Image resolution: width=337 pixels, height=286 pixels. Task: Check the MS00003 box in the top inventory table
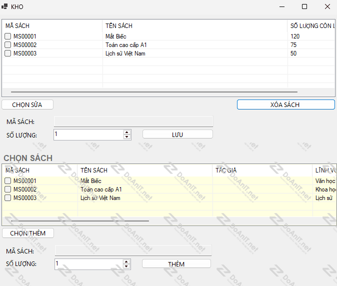(7, 53)
